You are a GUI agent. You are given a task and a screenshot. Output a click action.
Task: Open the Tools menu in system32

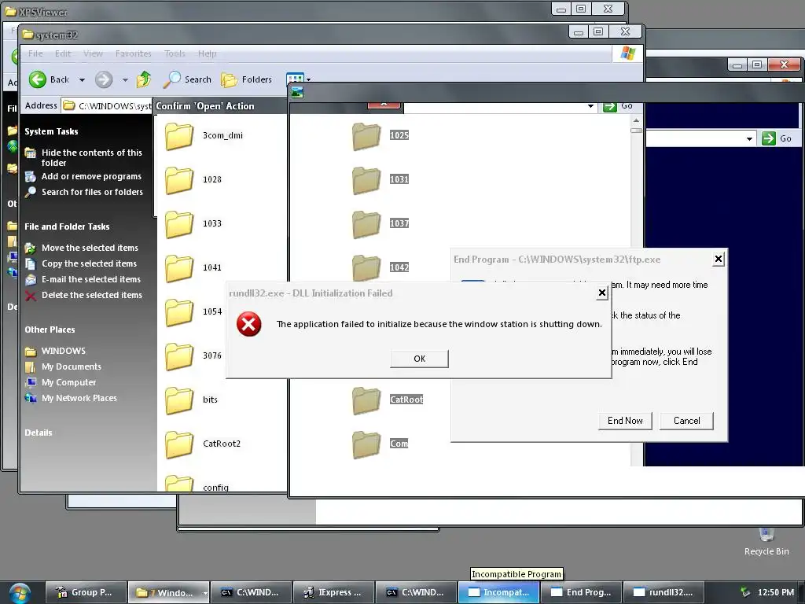175,53
